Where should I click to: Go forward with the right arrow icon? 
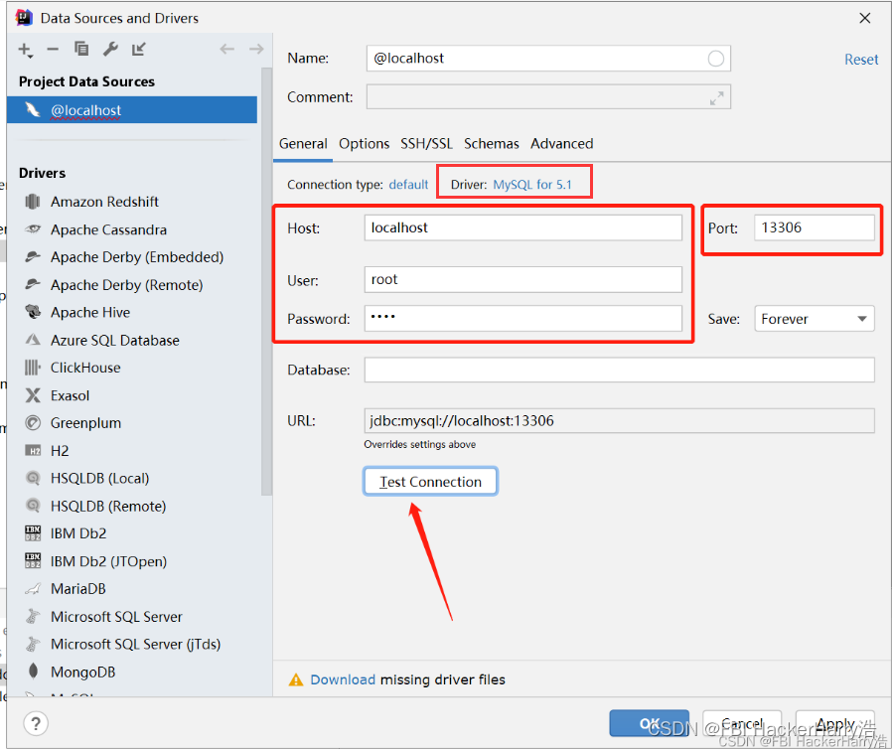[256, 49]
